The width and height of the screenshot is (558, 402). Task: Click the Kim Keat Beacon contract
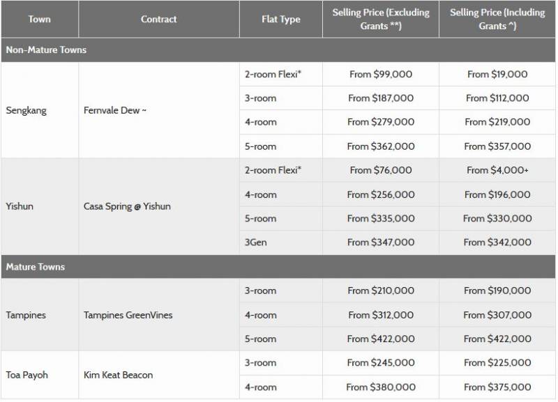coord(118,375)
